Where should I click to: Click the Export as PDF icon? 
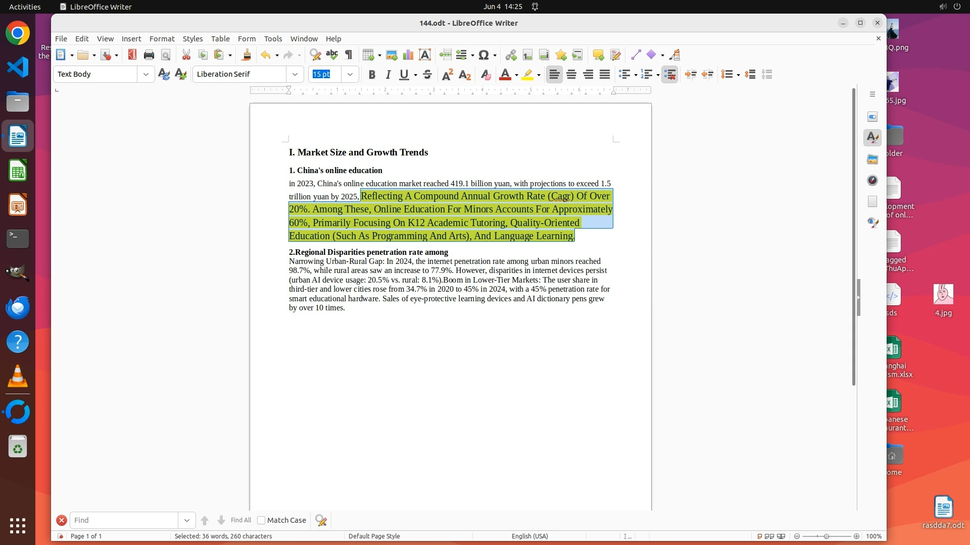(132, 55)
